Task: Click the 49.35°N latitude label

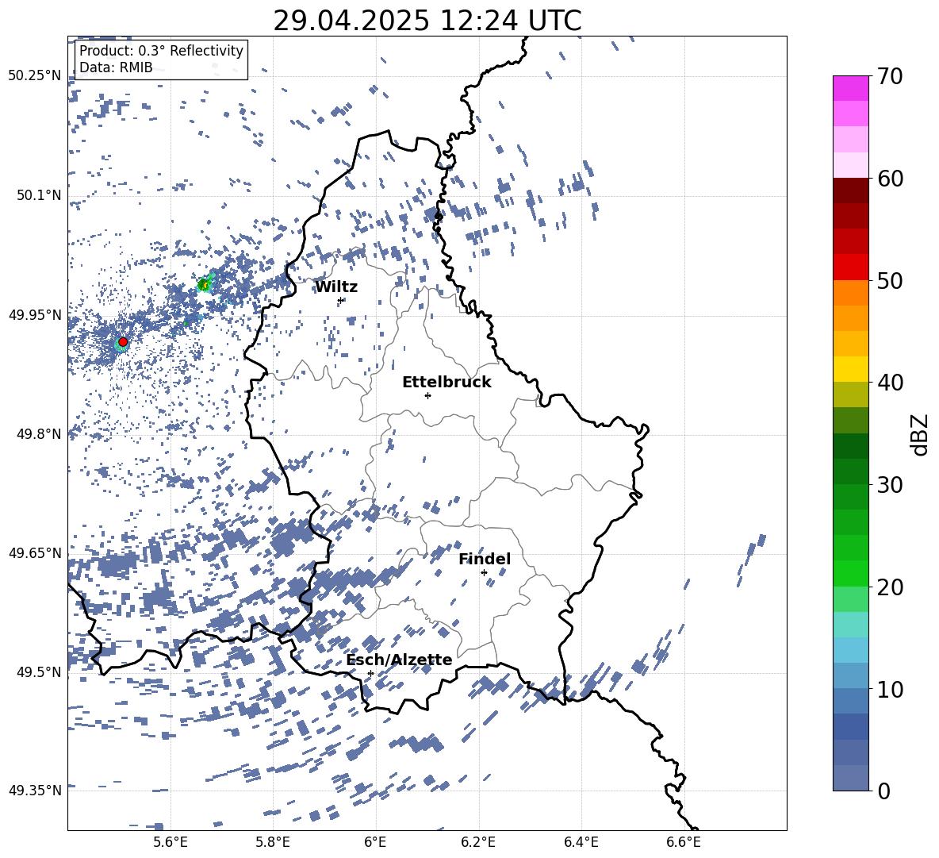Action: pos(35,791)
